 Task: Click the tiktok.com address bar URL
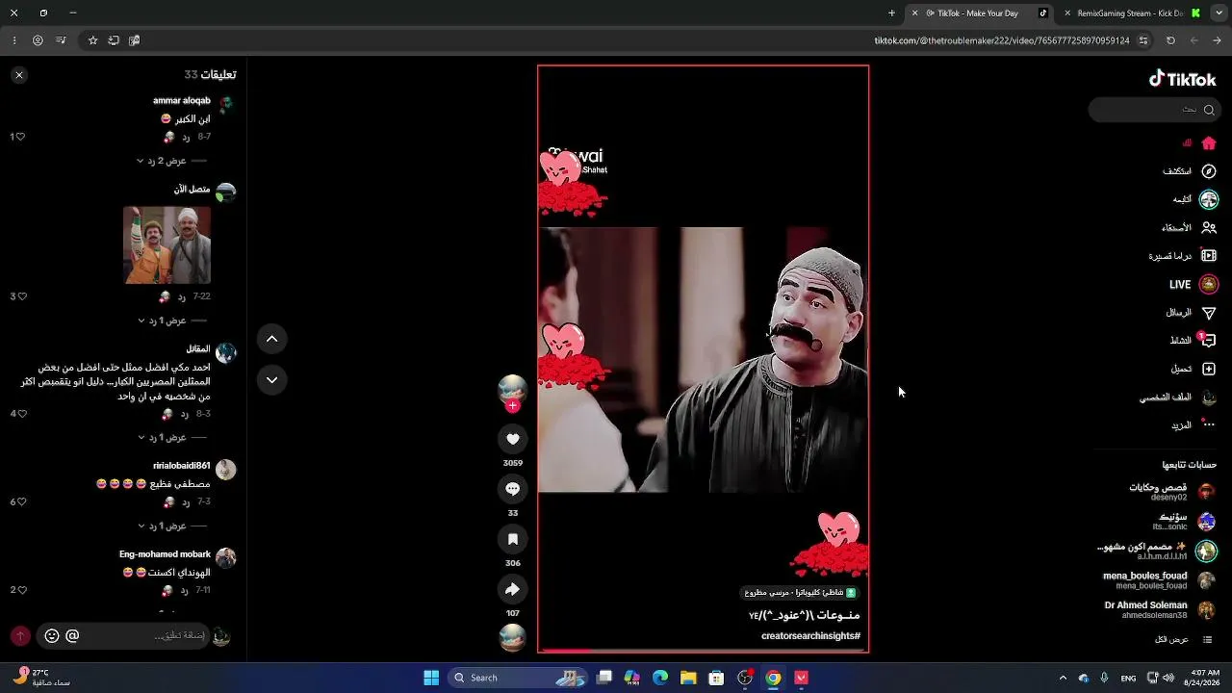click(1001, 40)
